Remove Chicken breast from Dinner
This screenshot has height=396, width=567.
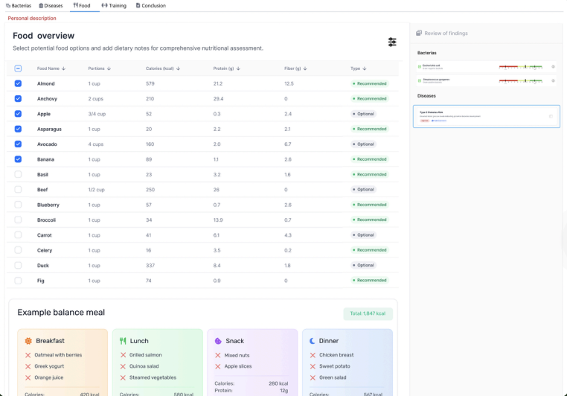coord(314,355)
